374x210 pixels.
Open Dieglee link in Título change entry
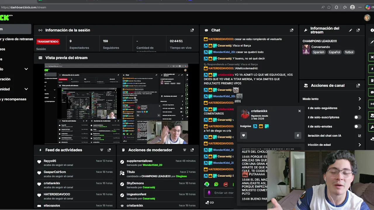[181, 176]
